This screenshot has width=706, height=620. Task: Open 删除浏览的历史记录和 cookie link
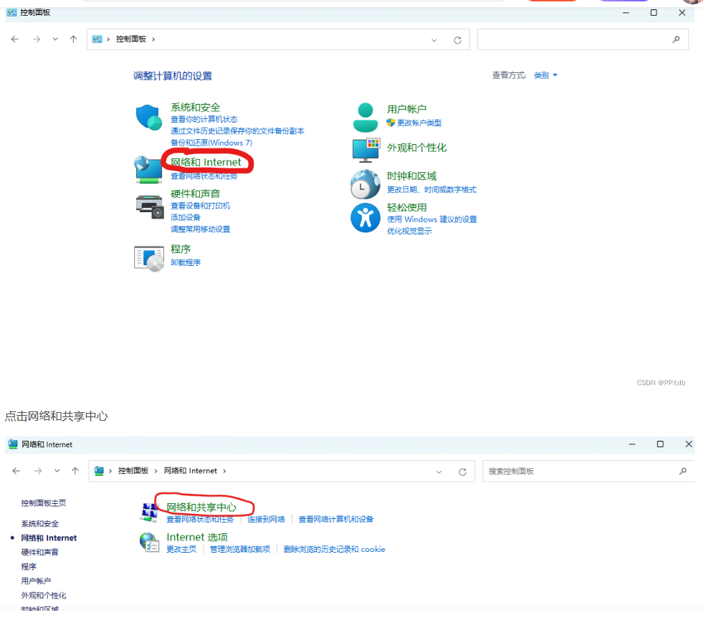pos(335,549)
